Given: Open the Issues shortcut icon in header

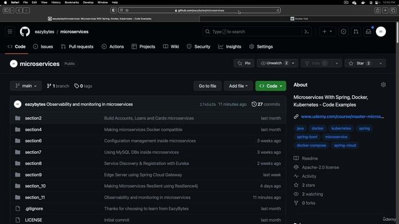Looking at the screenshot, I should [344, 32].
